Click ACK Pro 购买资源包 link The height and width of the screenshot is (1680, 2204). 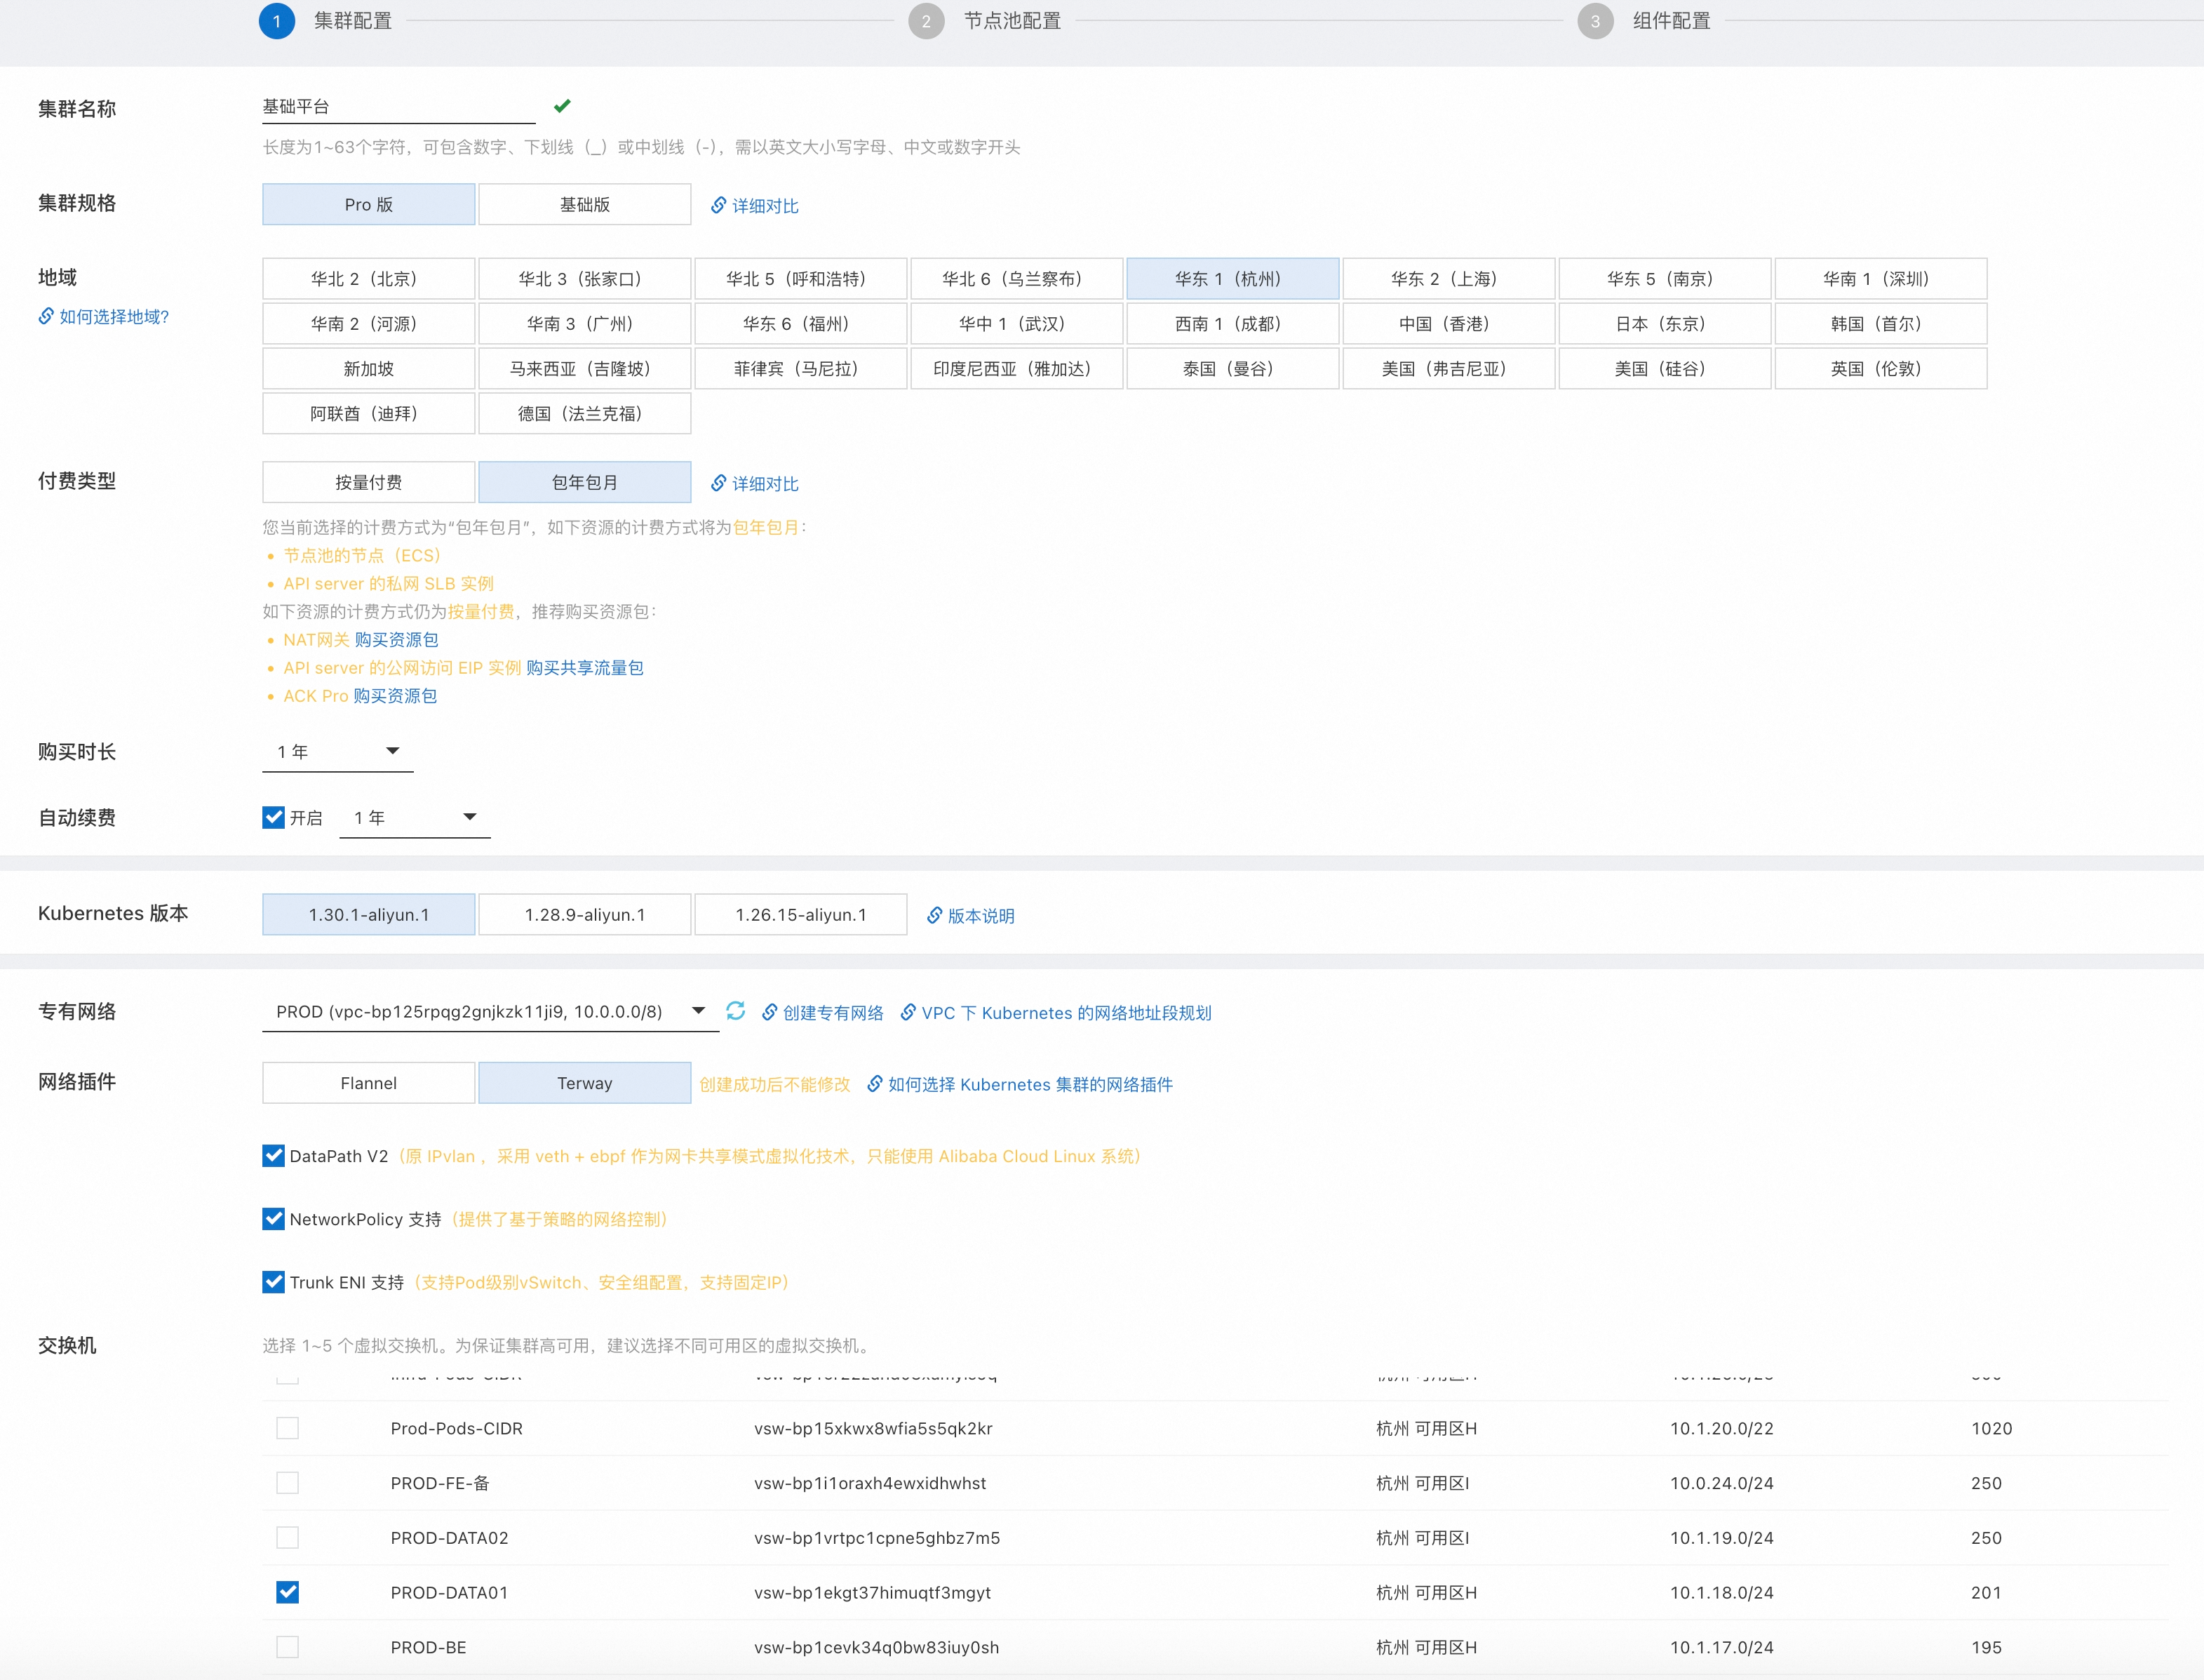click(x=395, y=696)
